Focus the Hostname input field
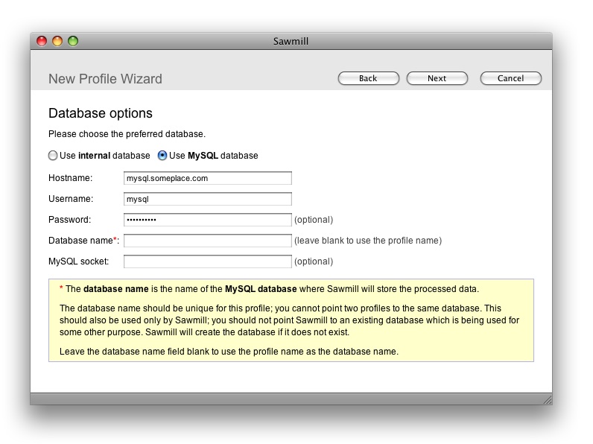593x444 pixels. click(x=207, y=178)
